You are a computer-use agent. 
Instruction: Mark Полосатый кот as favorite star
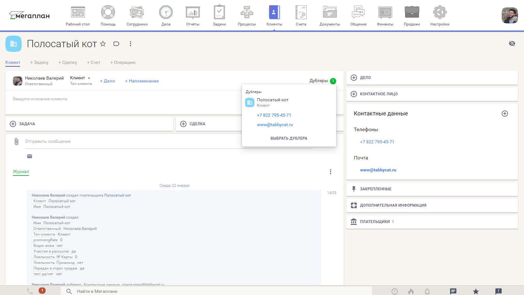point(103,44)
